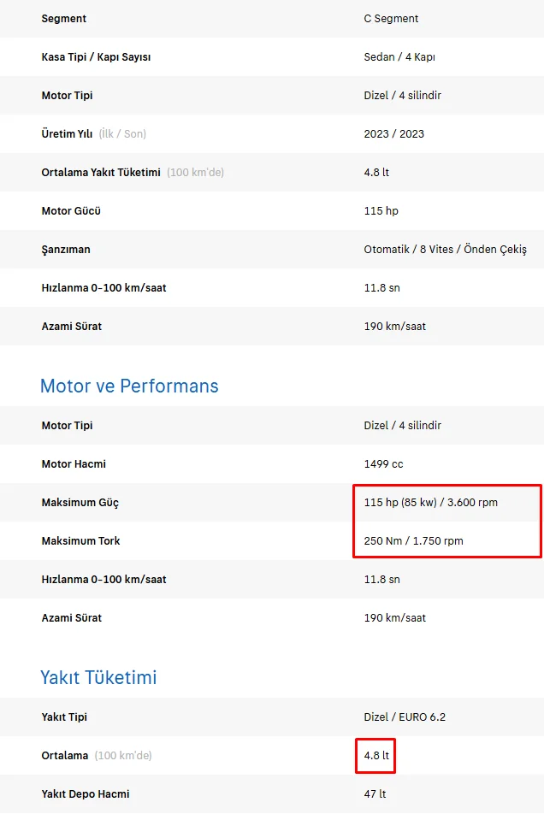The height and width of the screenshot is (814, 544).
Task: Select the Yakıt Tipi row label
Action: click(x=64, y=717)
